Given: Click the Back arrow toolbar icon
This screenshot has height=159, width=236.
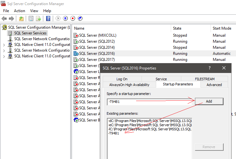Looking at the screenshot, I should pyautogui.click(x=4, y=18).
